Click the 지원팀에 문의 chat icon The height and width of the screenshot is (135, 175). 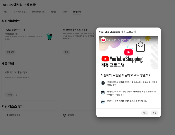6,115
